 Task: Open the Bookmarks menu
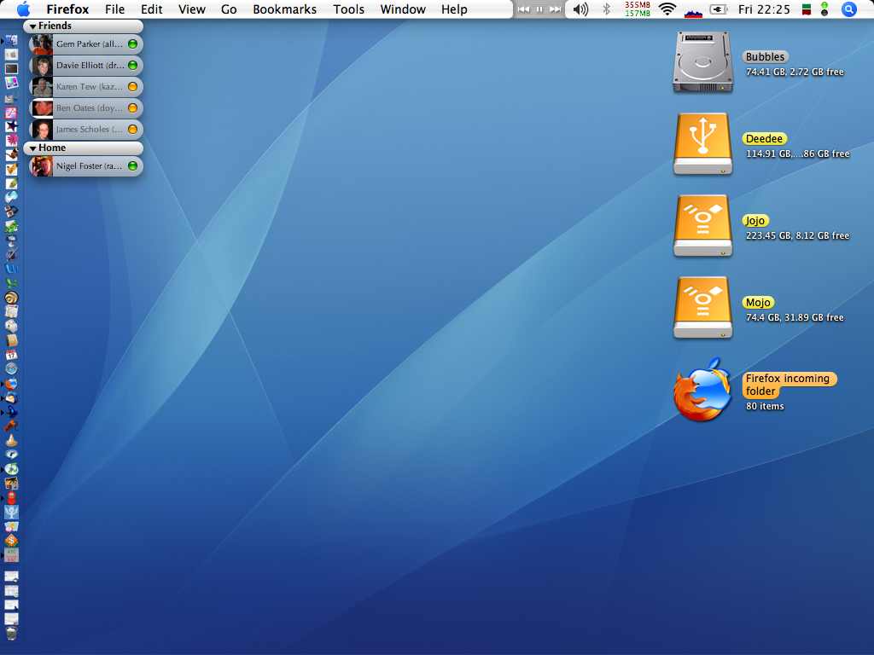pyautogui.click(x=284, y=9)
